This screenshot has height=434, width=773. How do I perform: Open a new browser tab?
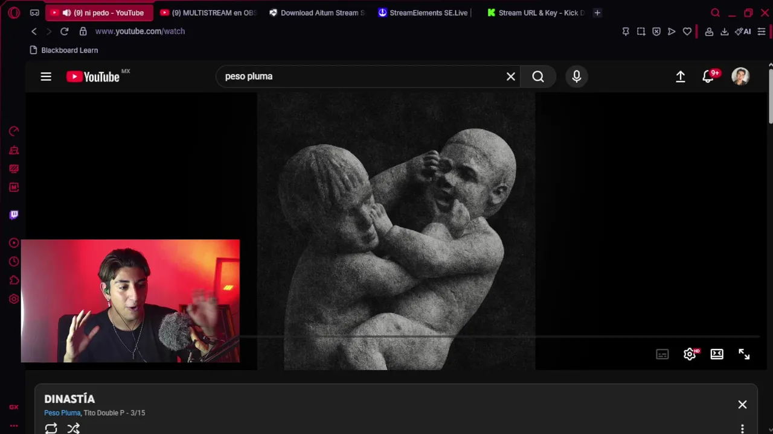(x=597, y=13)
